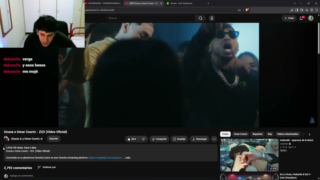Open Brave music playlist icon

pos(292,10)
